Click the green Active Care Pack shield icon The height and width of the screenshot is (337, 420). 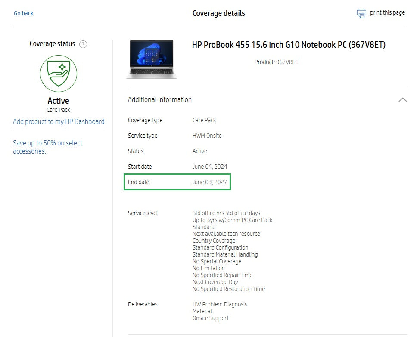point(59,74)
